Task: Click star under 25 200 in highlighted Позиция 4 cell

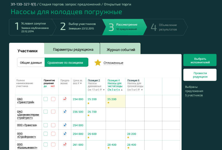Action: pyautogui.click(x=108, y=103)
